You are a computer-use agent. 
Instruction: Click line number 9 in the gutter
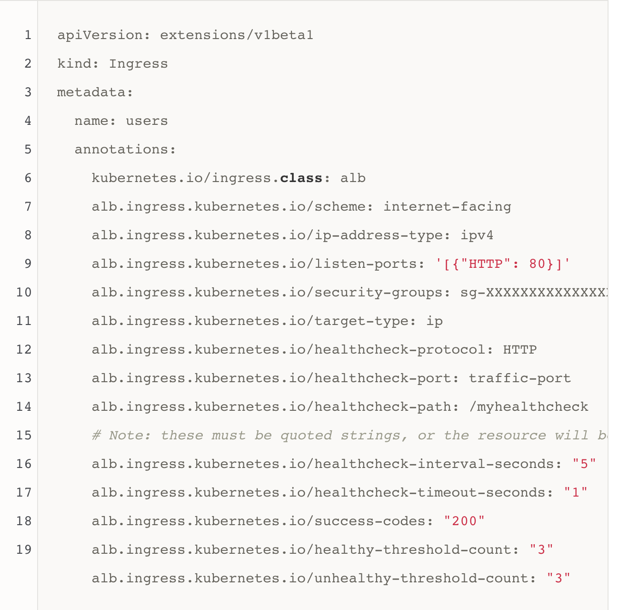pos(28,264)
